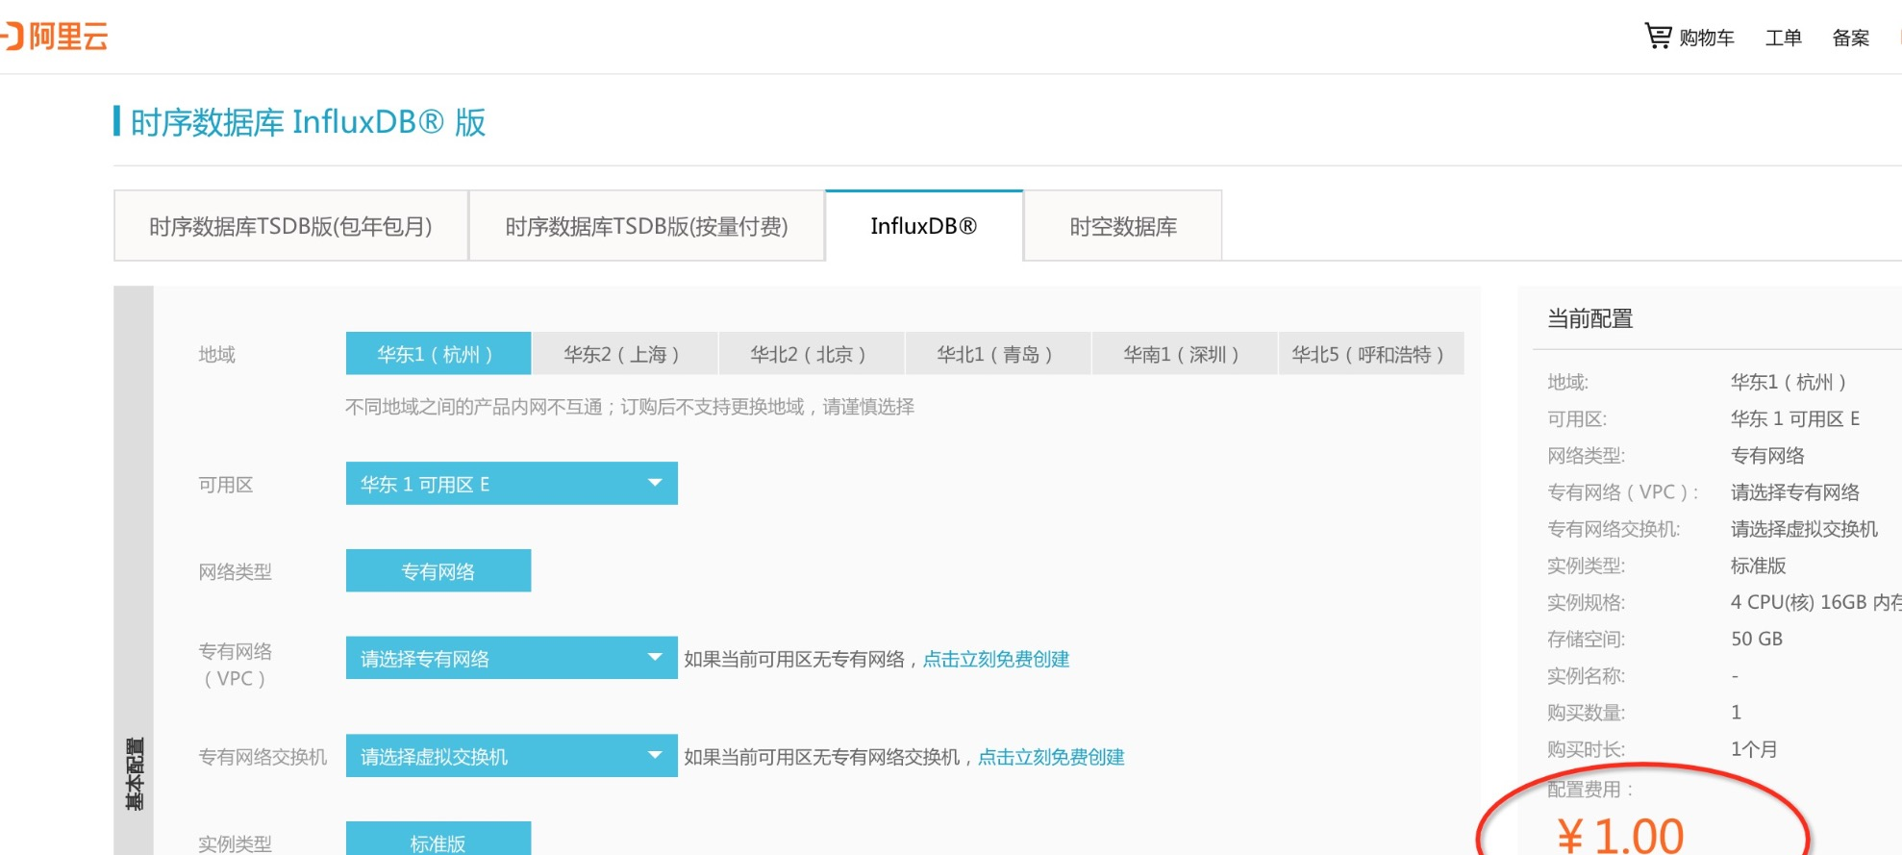Click the 专有网络交换机 field label

[263, 757]
